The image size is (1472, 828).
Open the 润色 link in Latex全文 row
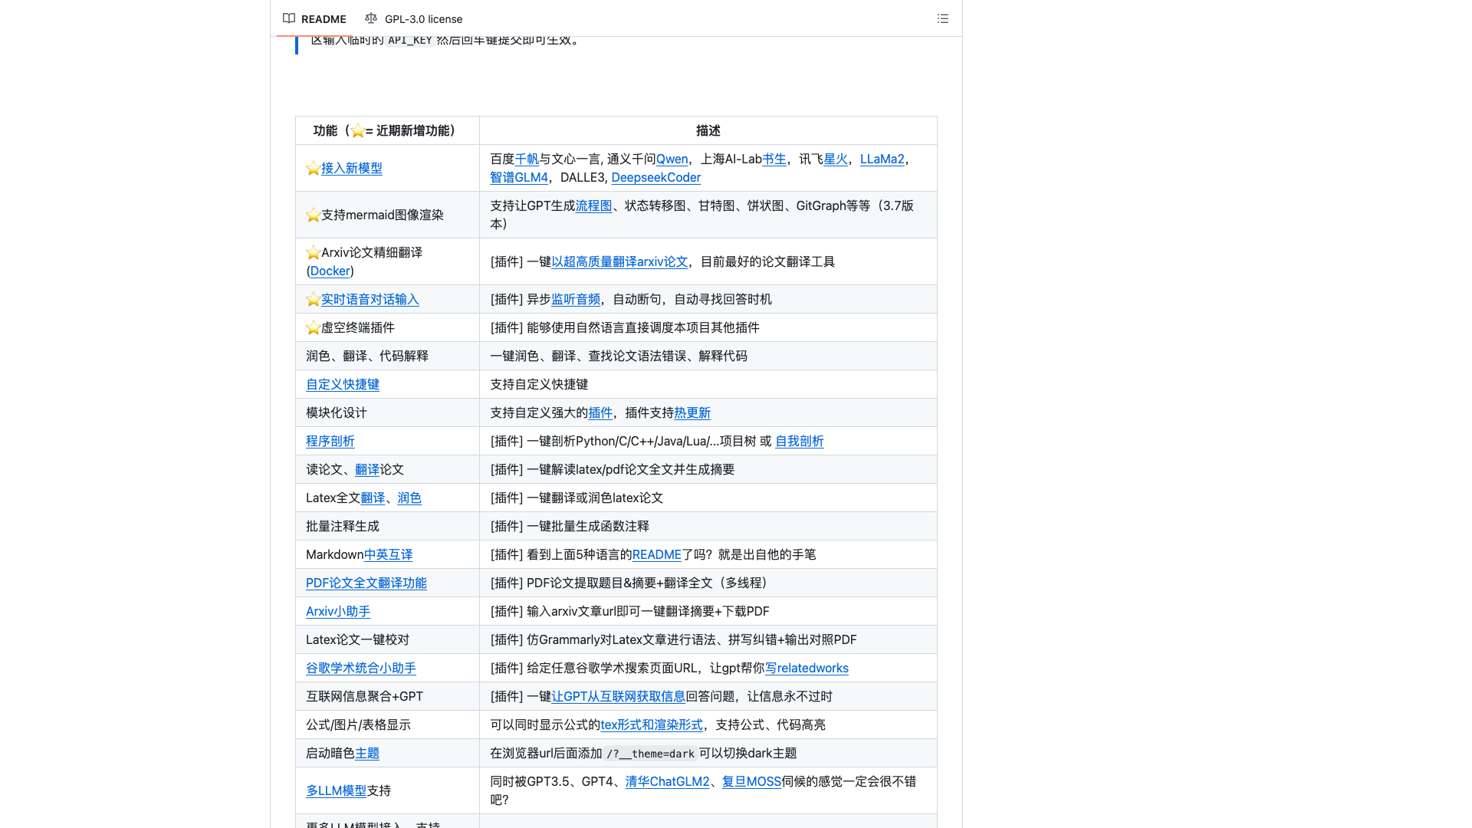(409, 498)
